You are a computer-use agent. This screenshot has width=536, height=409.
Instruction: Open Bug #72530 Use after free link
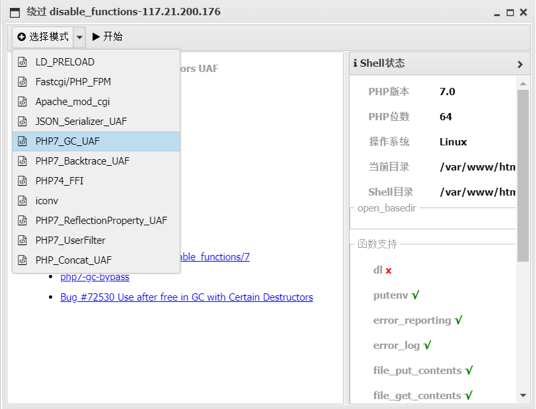(x=186, y=297)
